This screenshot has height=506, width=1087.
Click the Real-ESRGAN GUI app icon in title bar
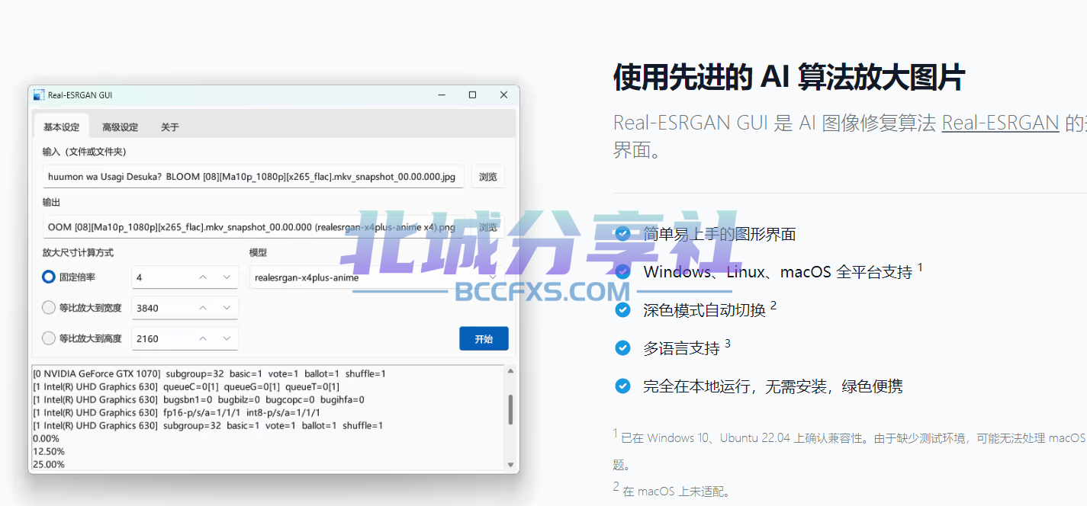click(39, 95)
